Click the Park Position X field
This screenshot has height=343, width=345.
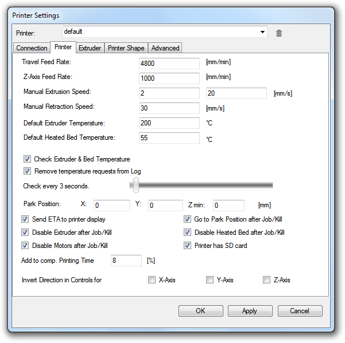pos(111,205)
